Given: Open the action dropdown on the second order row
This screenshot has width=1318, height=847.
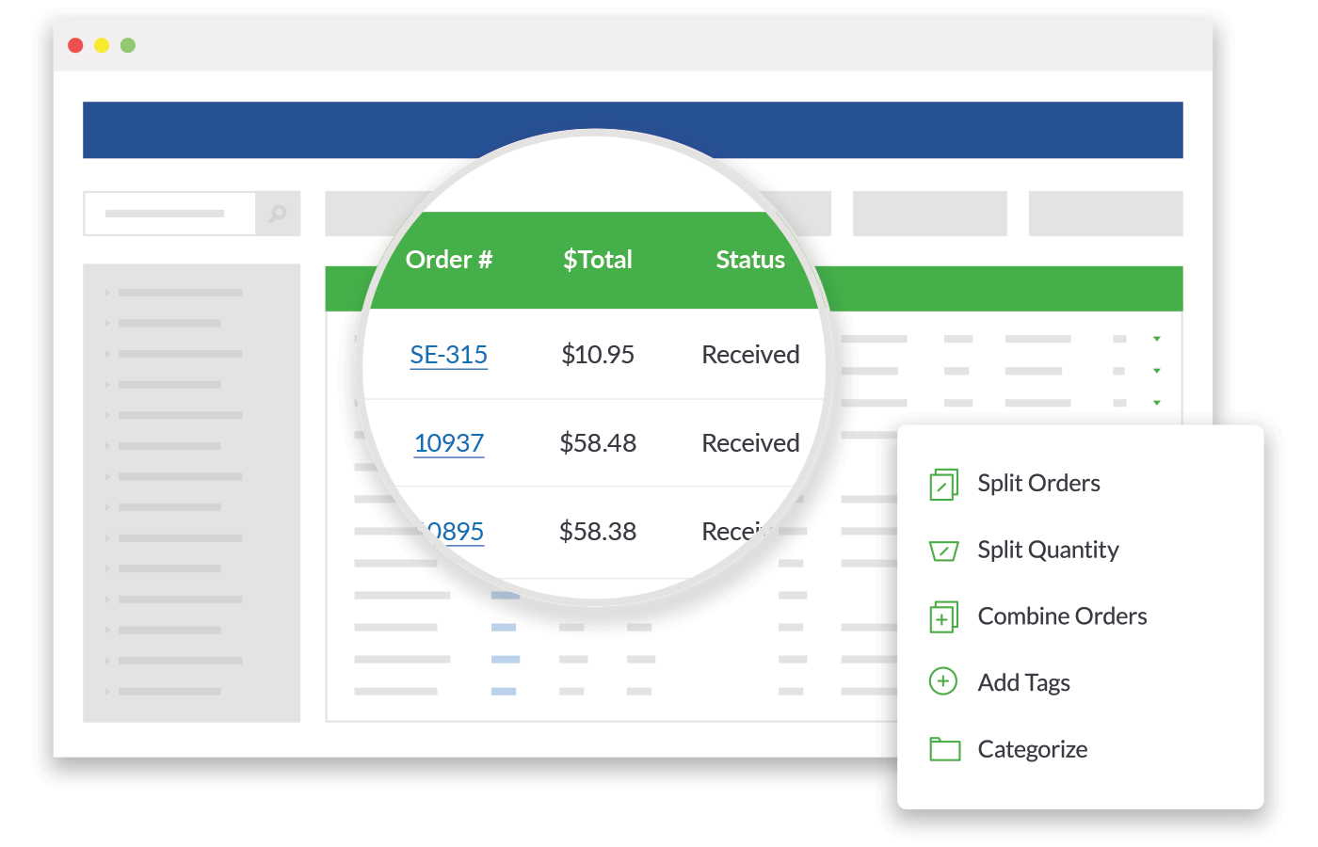Looking at the screenshot, I should coord(1156,370).
